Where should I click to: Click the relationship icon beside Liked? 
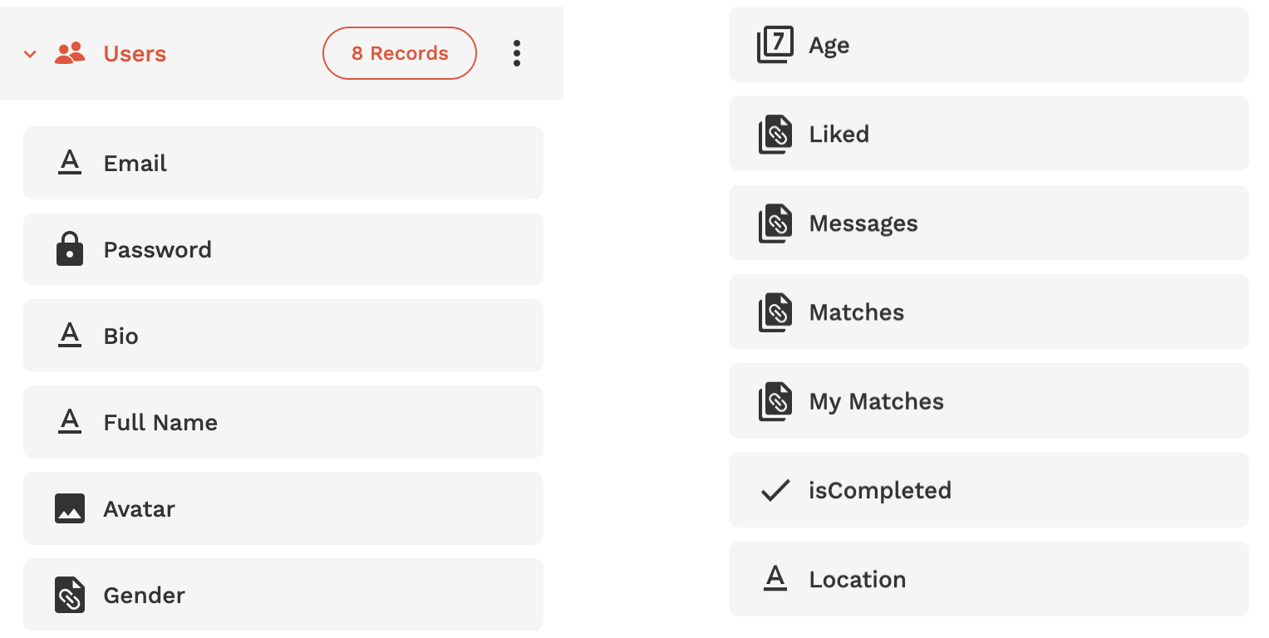click(775, 135)
